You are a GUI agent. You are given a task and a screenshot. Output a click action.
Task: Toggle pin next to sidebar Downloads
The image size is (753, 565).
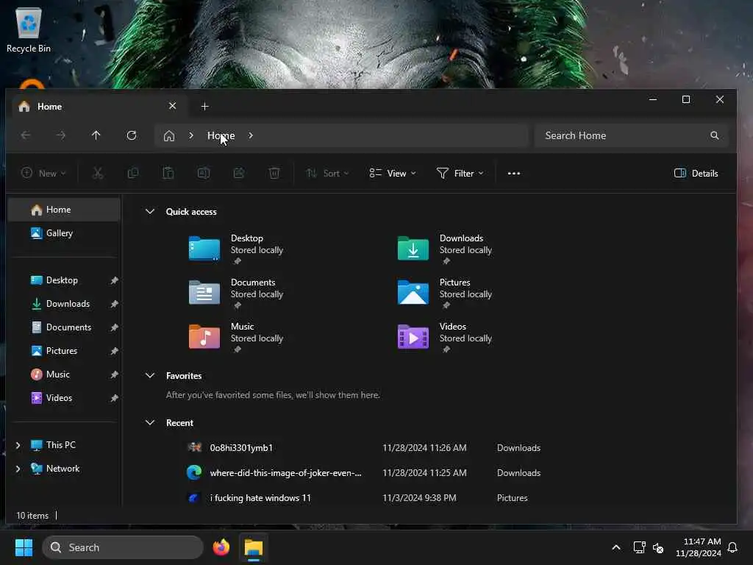tap(114, 304)
